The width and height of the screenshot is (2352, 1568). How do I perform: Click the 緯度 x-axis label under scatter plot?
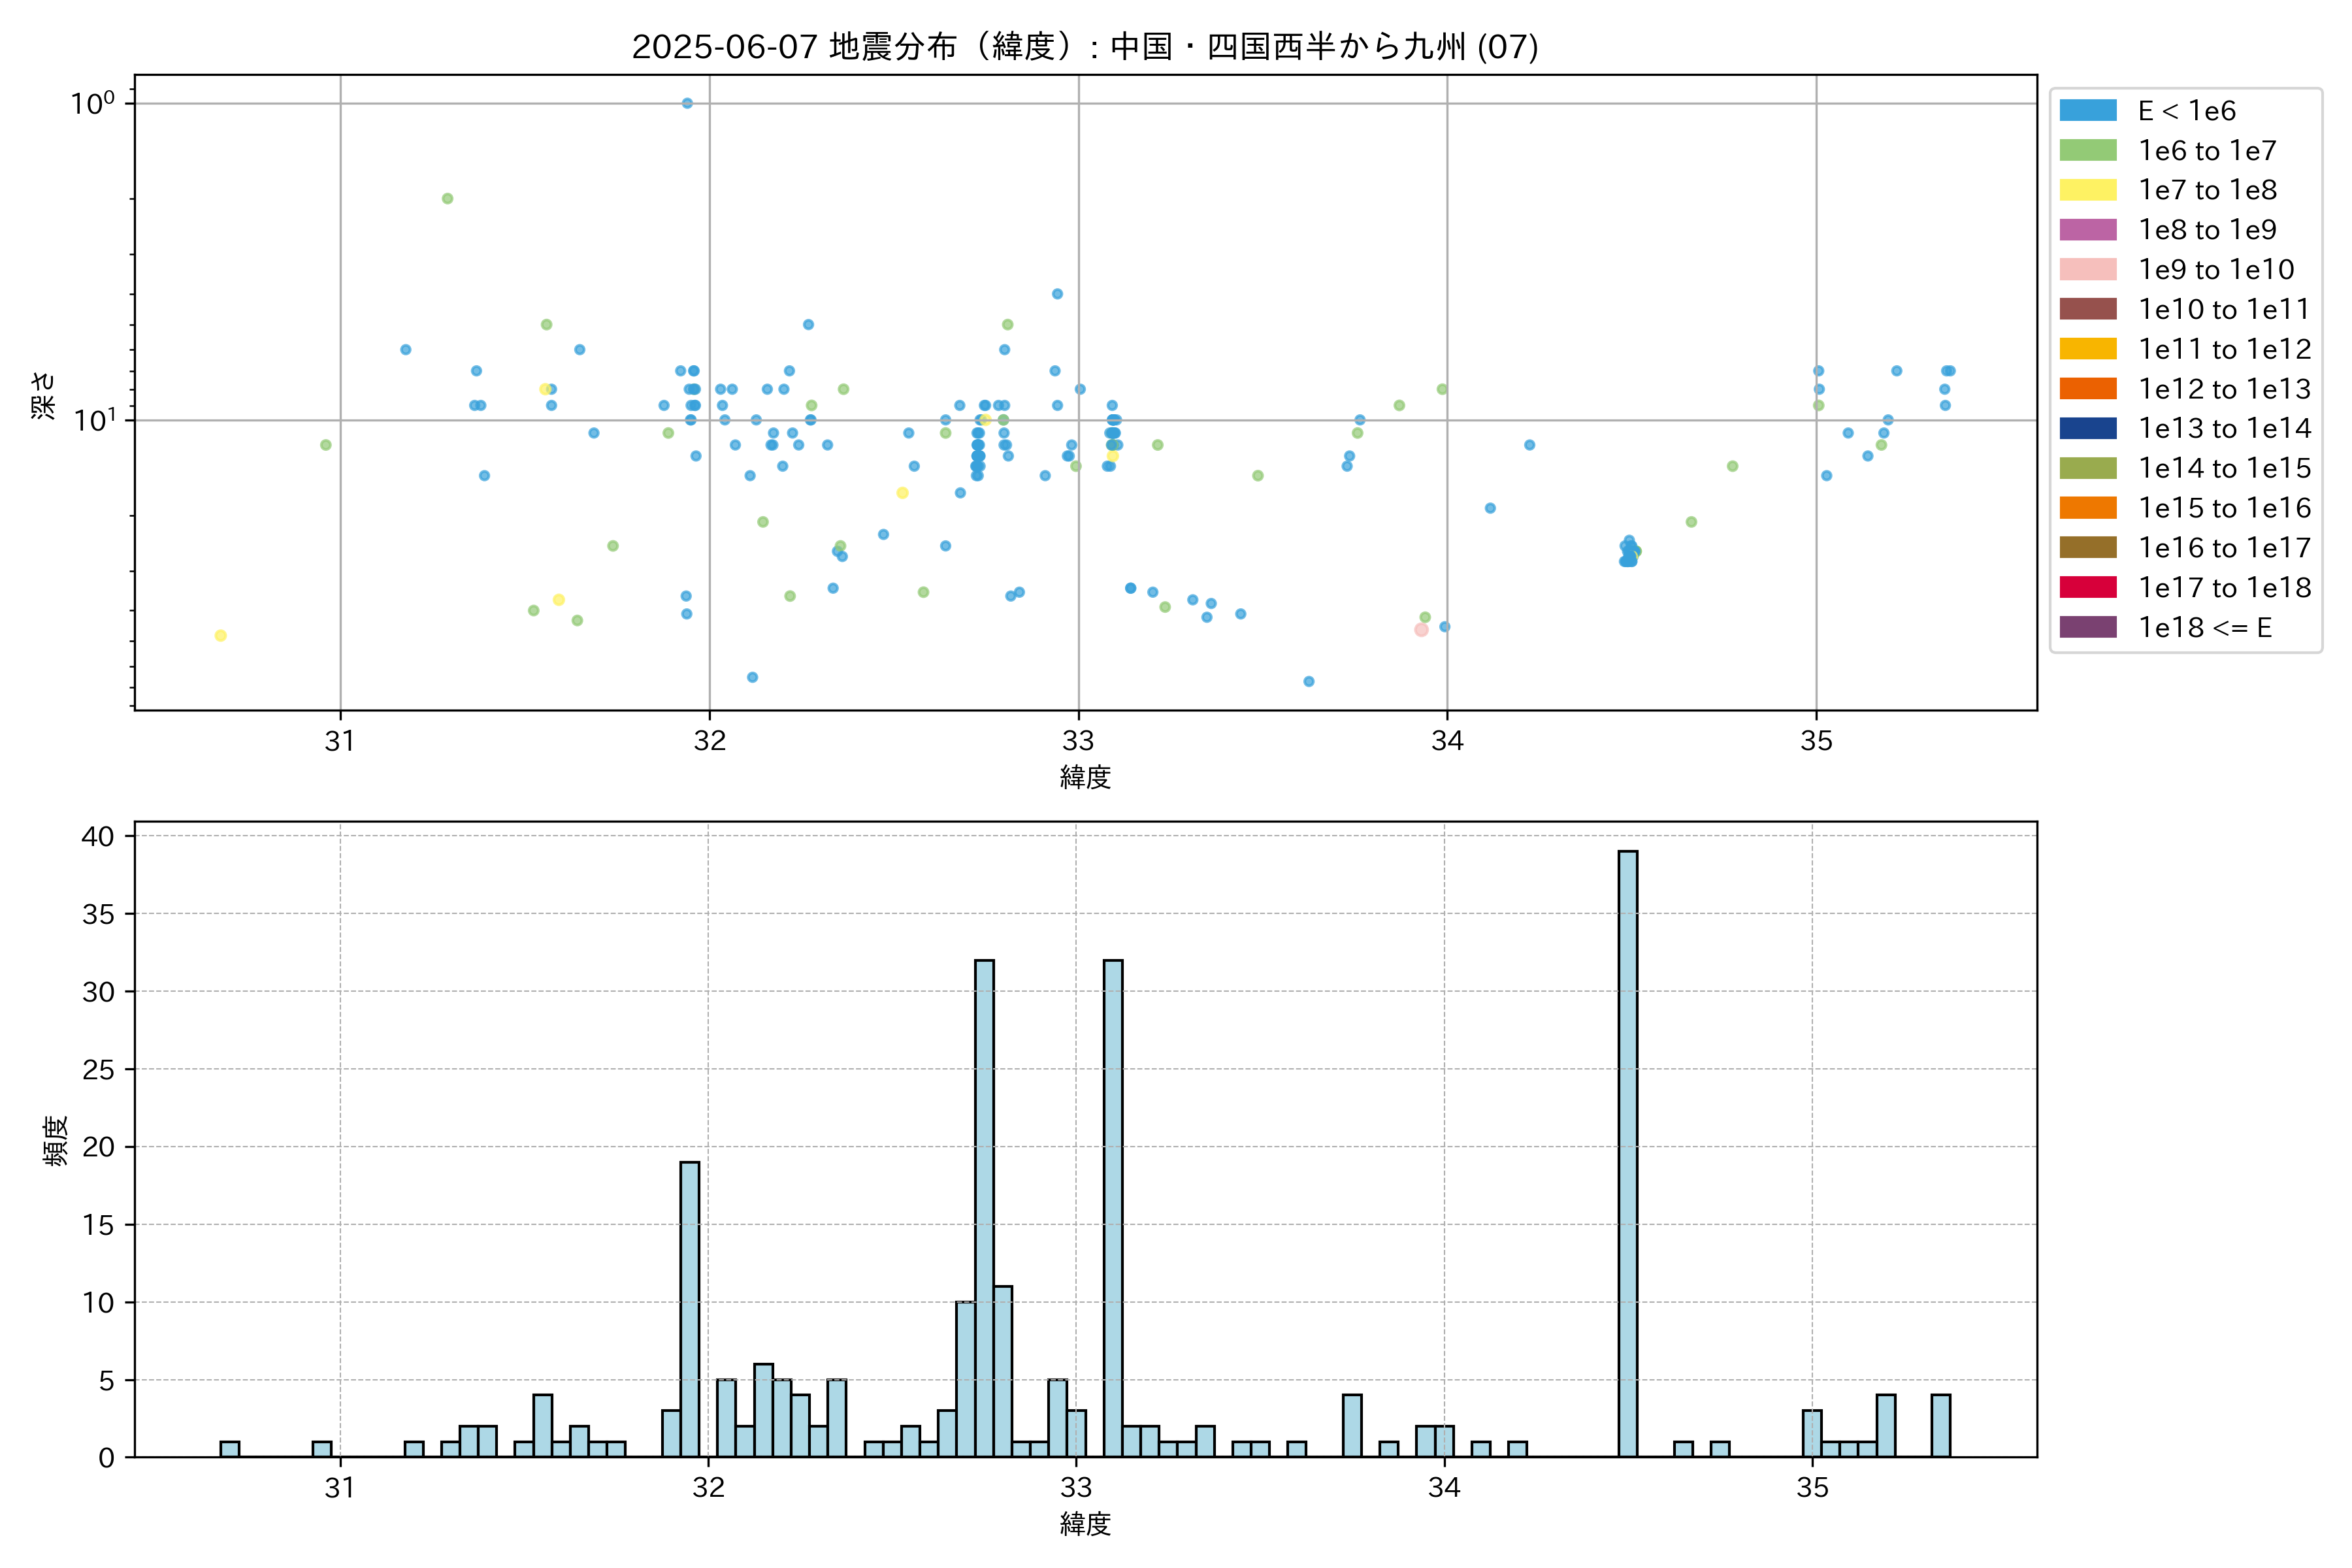tap(1085, 777)
